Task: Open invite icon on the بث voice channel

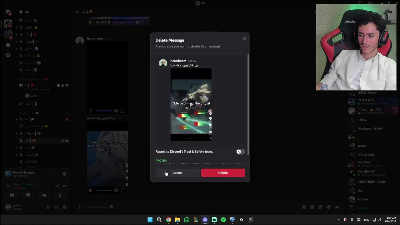Action: [x=62, y=85]
